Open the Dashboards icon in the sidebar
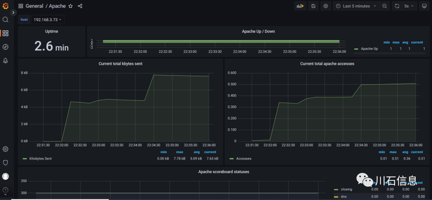 click(x=6, y=33)
